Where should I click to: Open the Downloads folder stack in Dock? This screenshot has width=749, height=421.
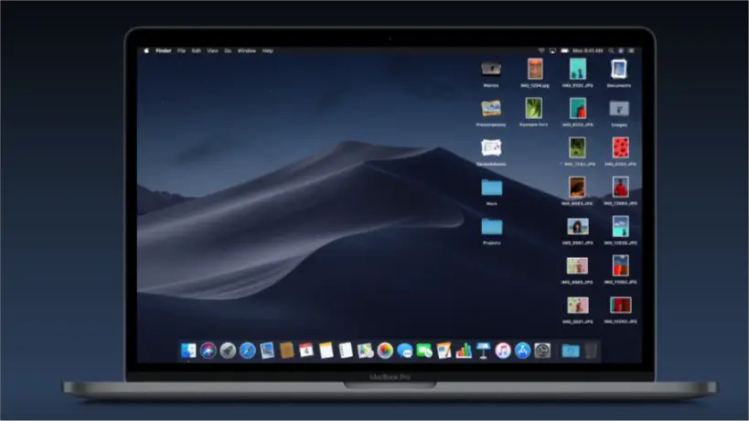click(571, 351)
